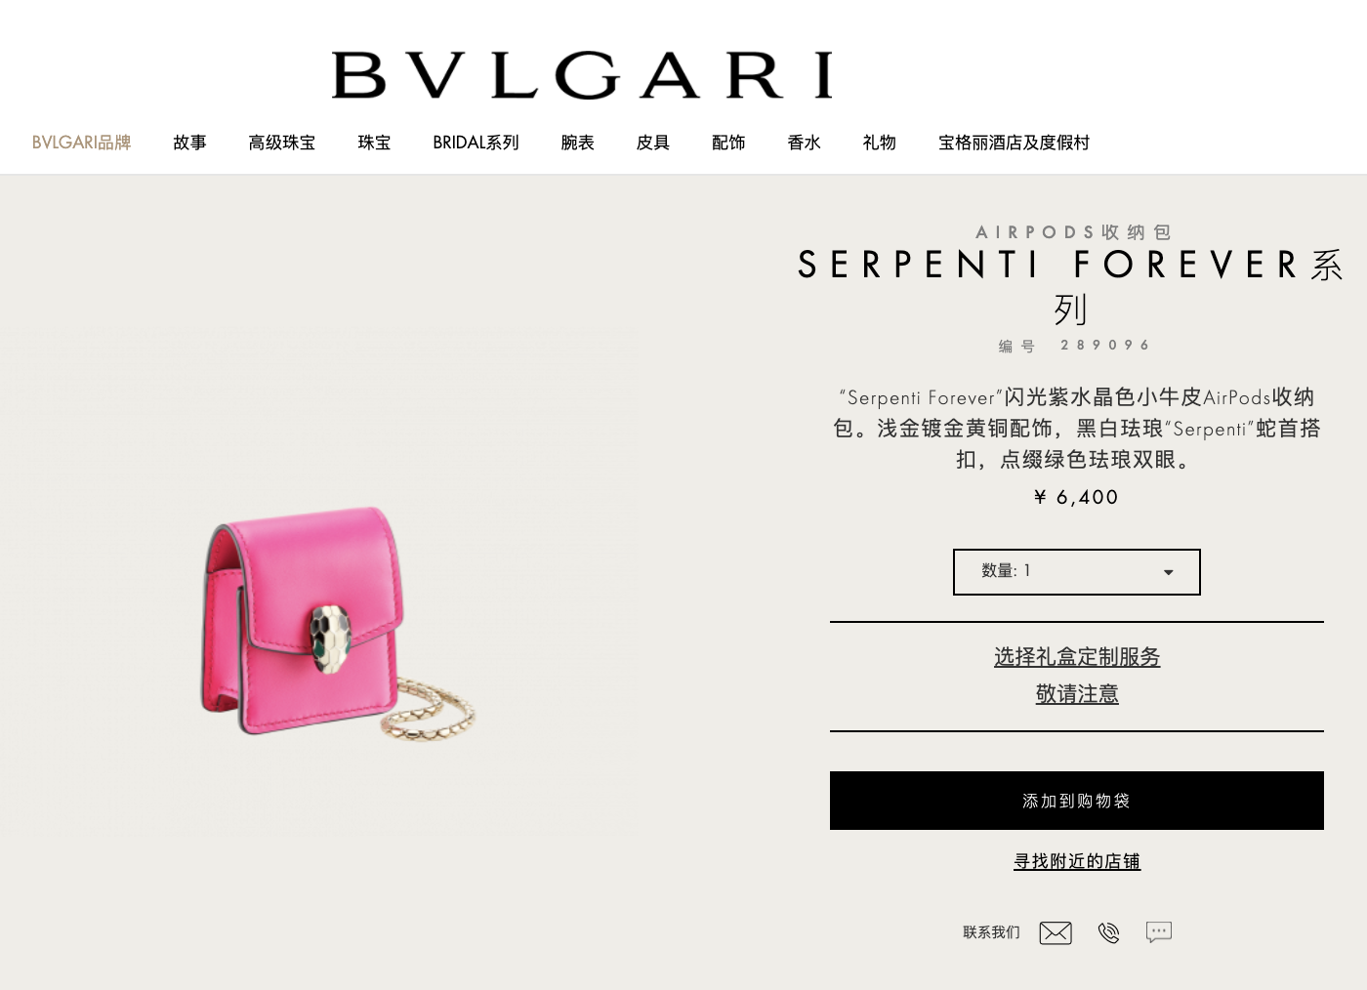Open the 珠宝 menu
This screenshot has height=990, width=1367.
click(374, 143)
